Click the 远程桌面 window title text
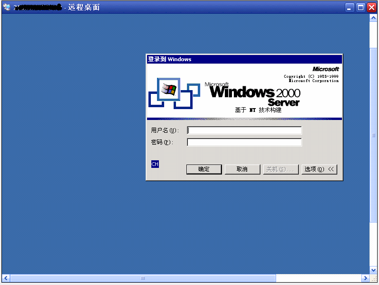Screen dimensions: 379x285 84,8
